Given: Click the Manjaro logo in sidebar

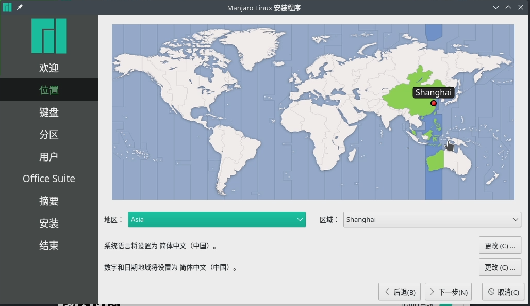Looking at the screenshot, I should [x=49, y=36].
